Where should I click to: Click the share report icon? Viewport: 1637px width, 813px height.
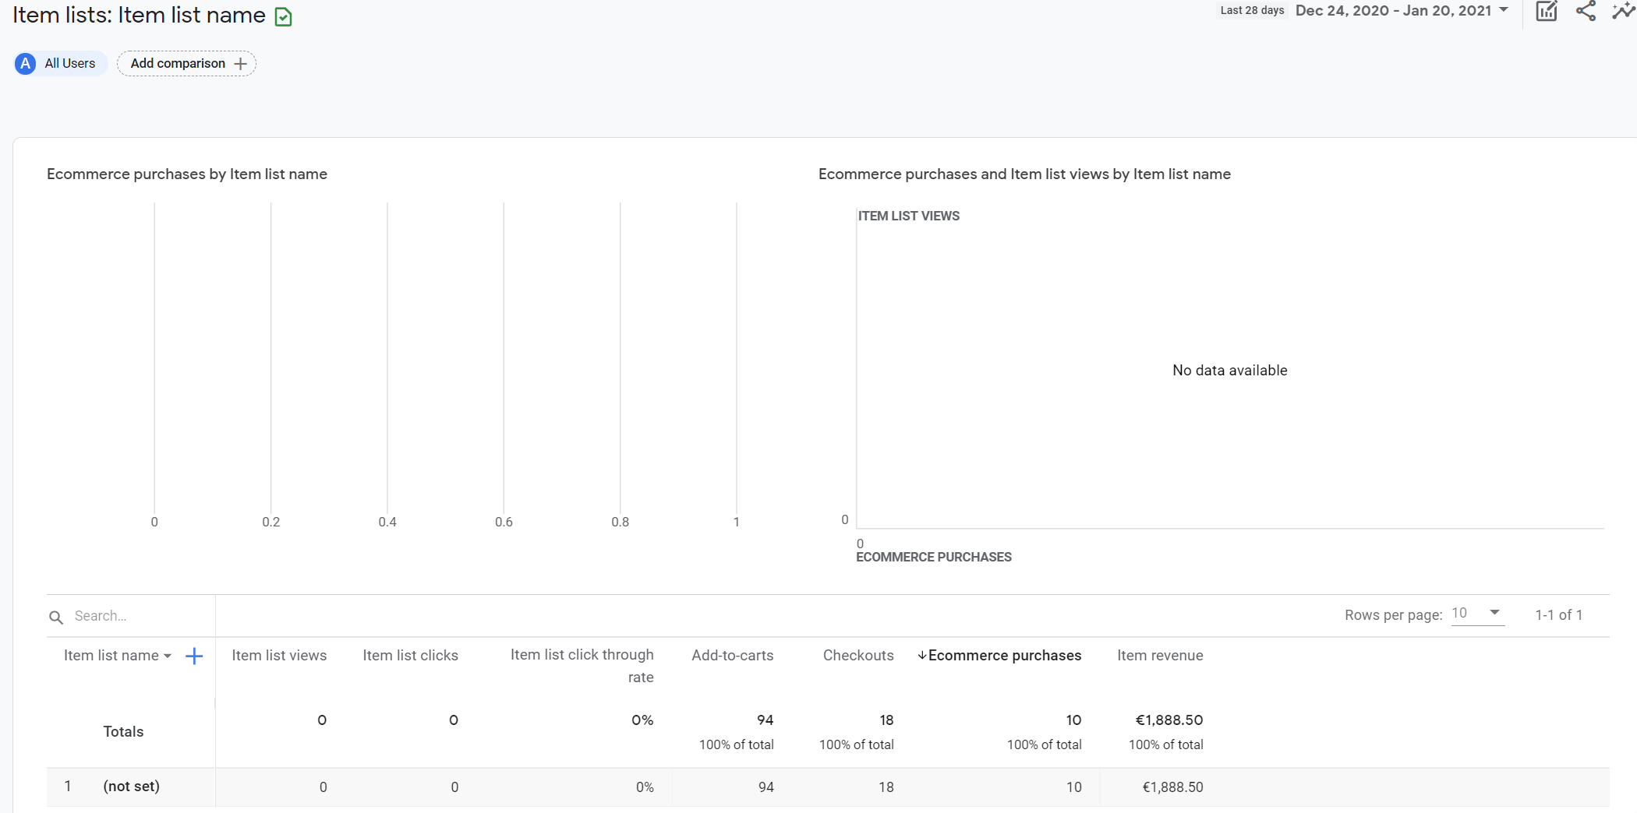[x=1586, y=12]
